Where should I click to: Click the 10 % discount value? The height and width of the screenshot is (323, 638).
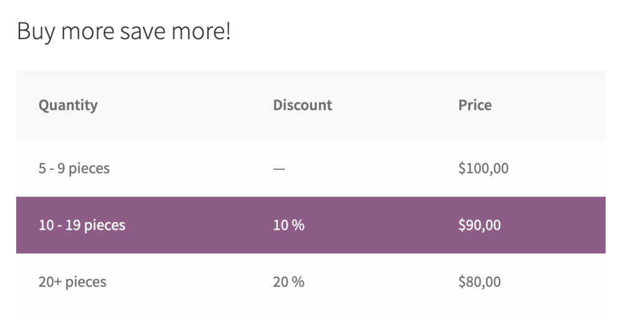[288, 225]
